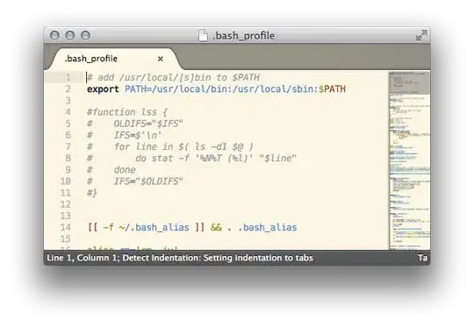Click the 'export' keyword
The width and height of the screenshot is (474, 326).
(x=103, y=89)
